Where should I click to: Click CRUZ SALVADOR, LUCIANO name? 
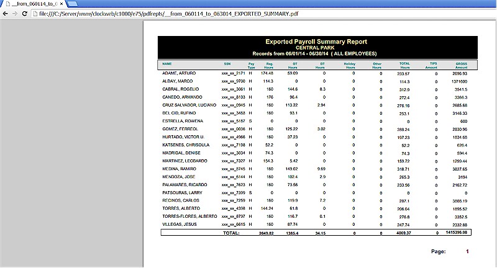point(189,105)
